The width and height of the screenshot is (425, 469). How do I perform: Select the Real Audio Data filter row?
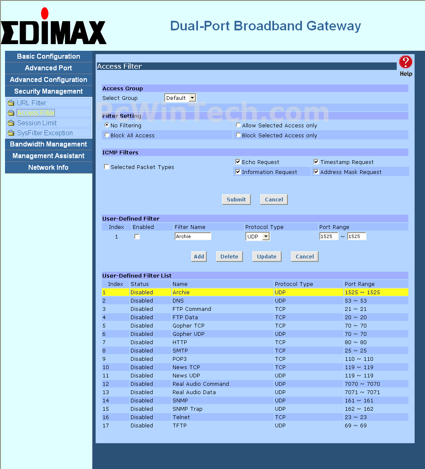[255, 392]
